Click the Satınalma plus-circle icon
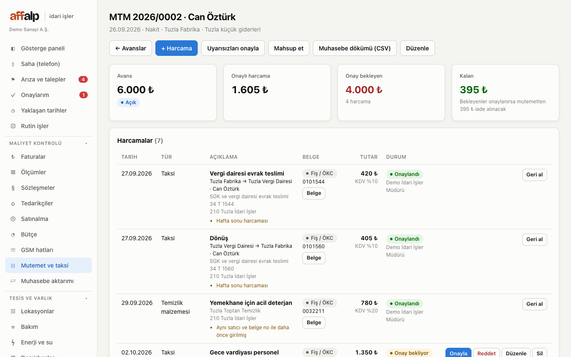This screenshot has height=357, width=571. [x=13, y=219]
